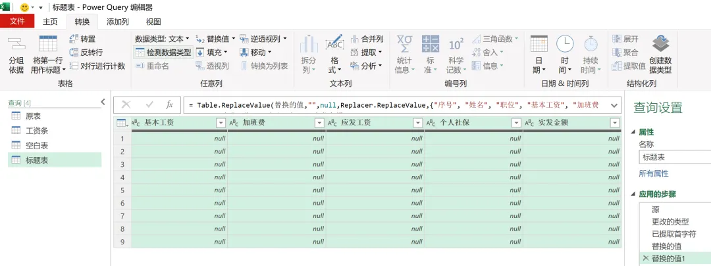Click the 分析 (Parse) command
Image resolution: width=711 pixels, height=266 pixels.
click(367, 66)
